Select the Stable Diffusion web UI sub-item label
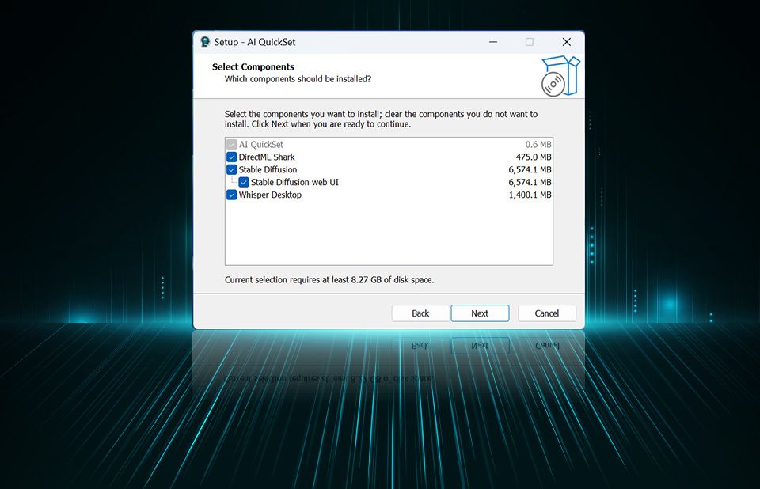The height and width of the screenshot is (489, 760). [294, 183]
